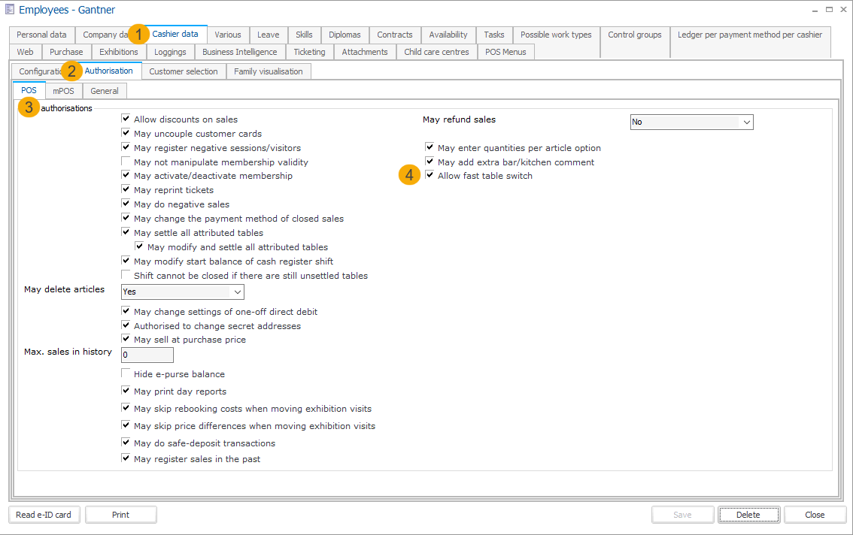
Task: Click the Delete button
Action: [748, 515]
